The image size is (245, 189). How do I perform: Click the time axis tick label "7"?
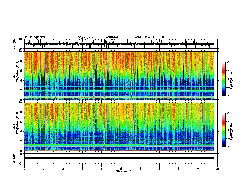tap(160, 169)
